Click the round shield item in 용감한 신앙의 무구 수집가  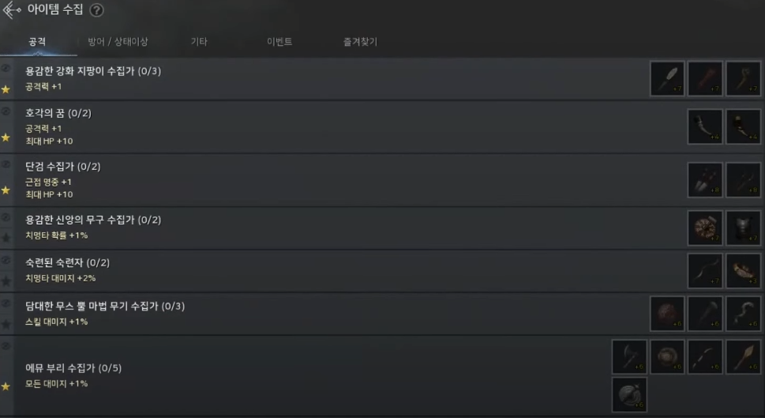point(705,228)
